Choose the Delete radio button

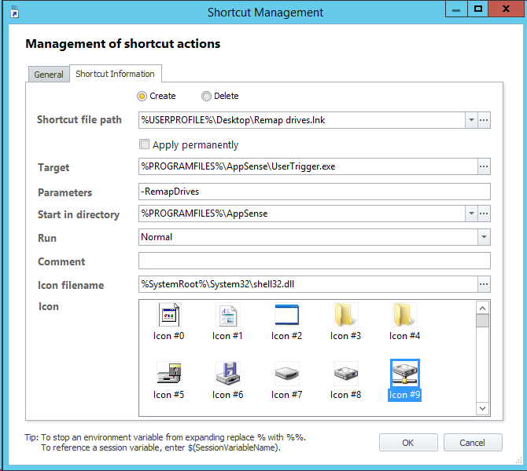pyautogui.click(x=206, y=97)
